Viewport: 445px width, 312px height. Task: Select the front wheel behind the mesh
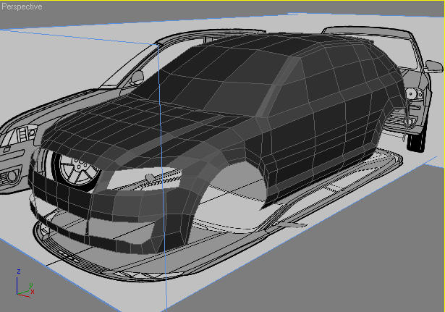point(78,172)
